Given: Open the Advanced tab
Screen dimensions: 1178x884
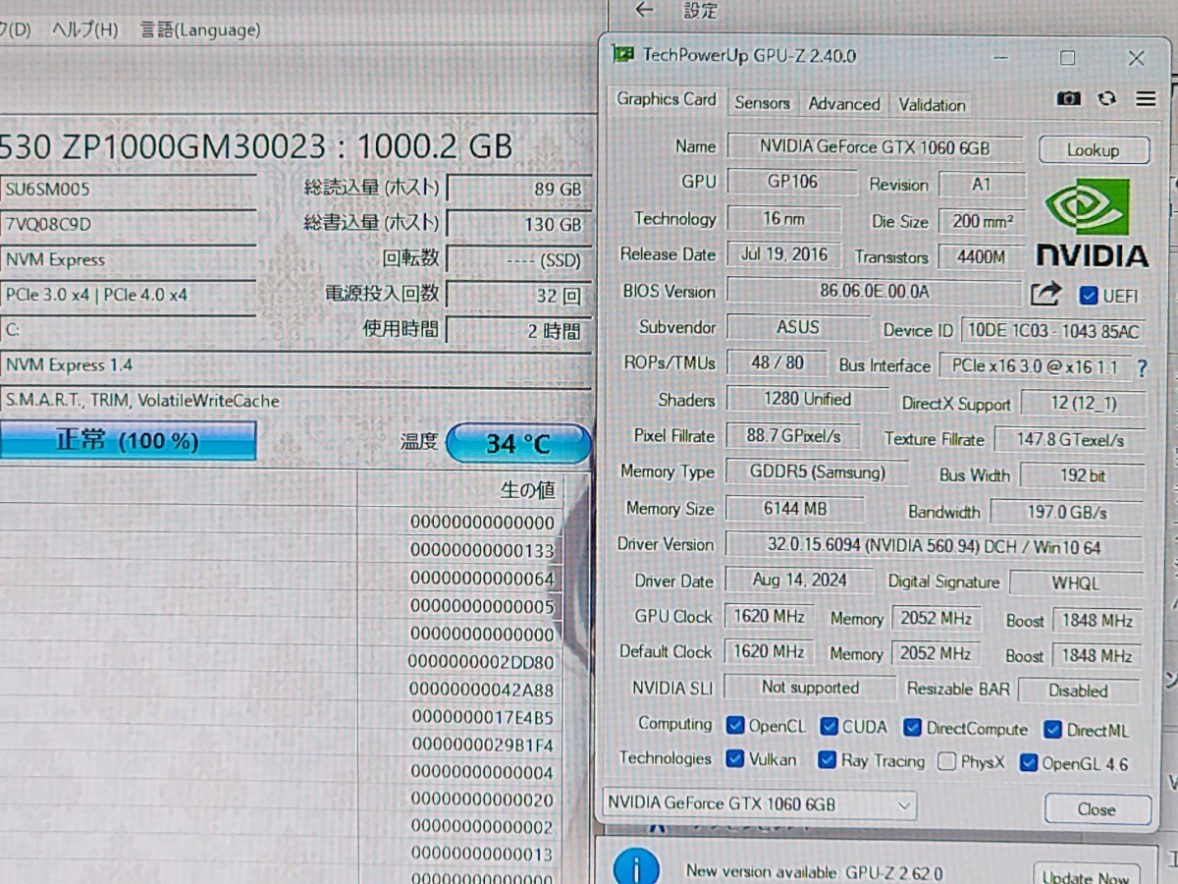Looking at the screenshot, I should pos(843,103).
